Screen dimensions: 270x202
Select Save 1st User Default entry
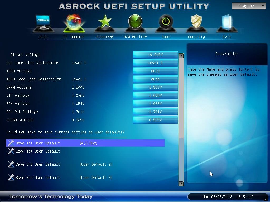coord(85,143)
